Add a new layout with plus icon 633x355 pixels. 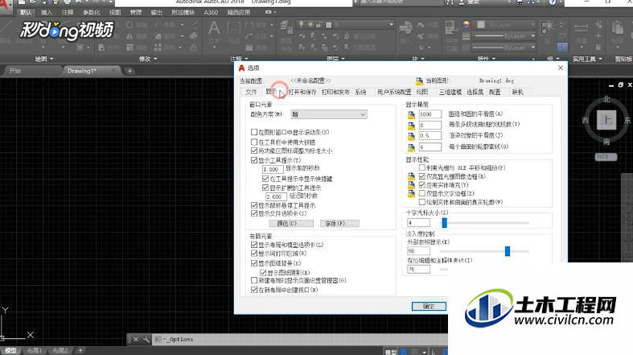[x=80, y=350]
